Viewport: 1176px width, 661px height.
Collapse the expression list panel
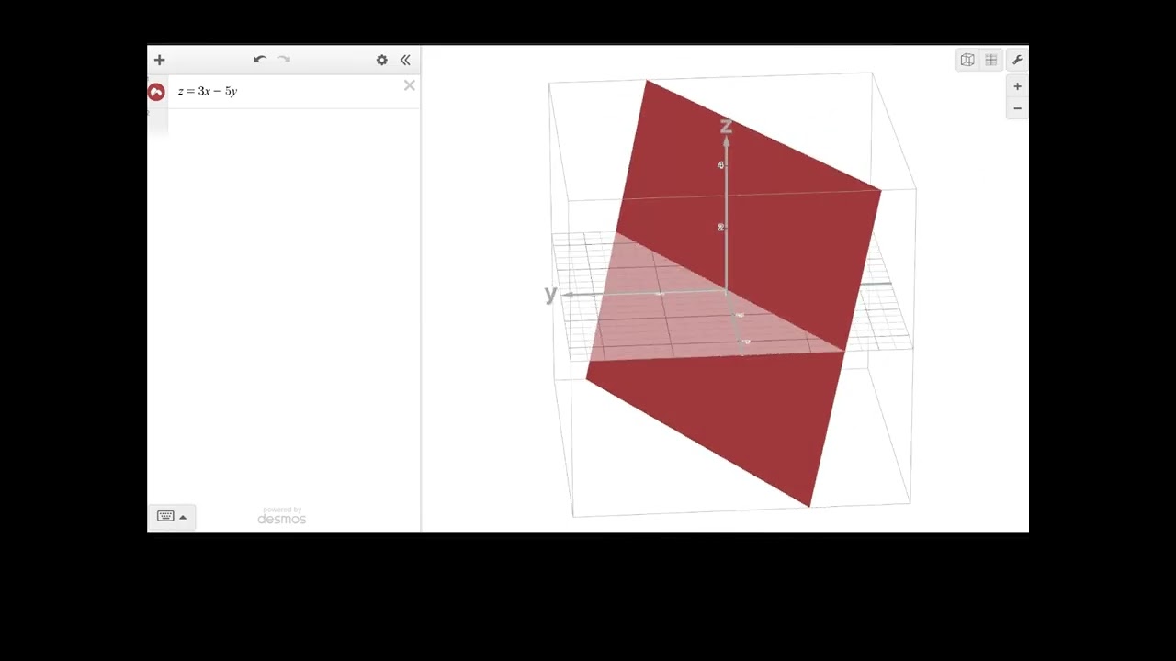405,60
